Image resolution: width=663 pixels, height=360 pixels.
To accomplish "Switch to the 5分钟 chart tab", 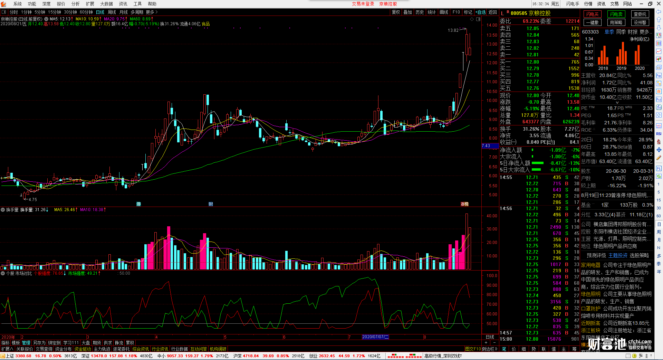I will (x=40, y=12).
